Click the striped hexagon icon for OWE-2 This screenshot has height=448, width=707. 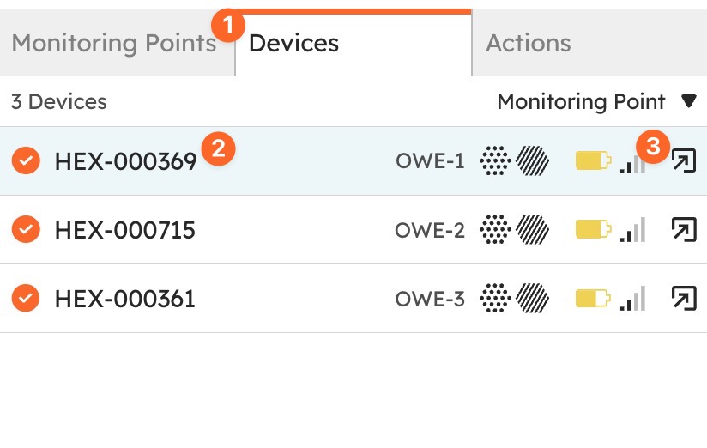pyautogui.click(x=532, y=230)
